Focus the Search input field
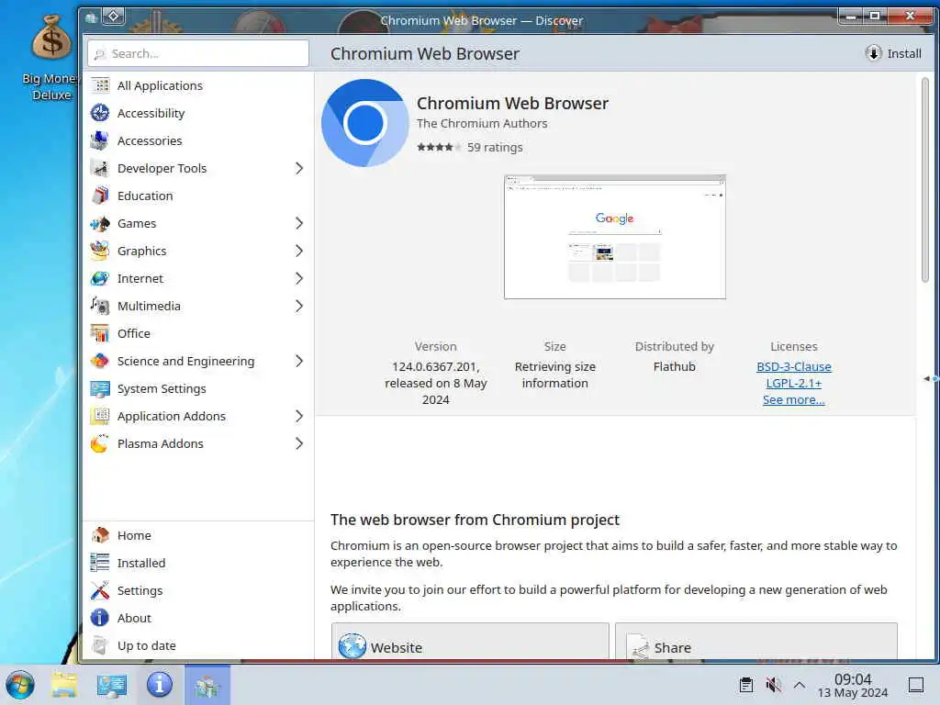Image resolution: width=940 pixels, height=705 pixels. [x=198, y=53]
